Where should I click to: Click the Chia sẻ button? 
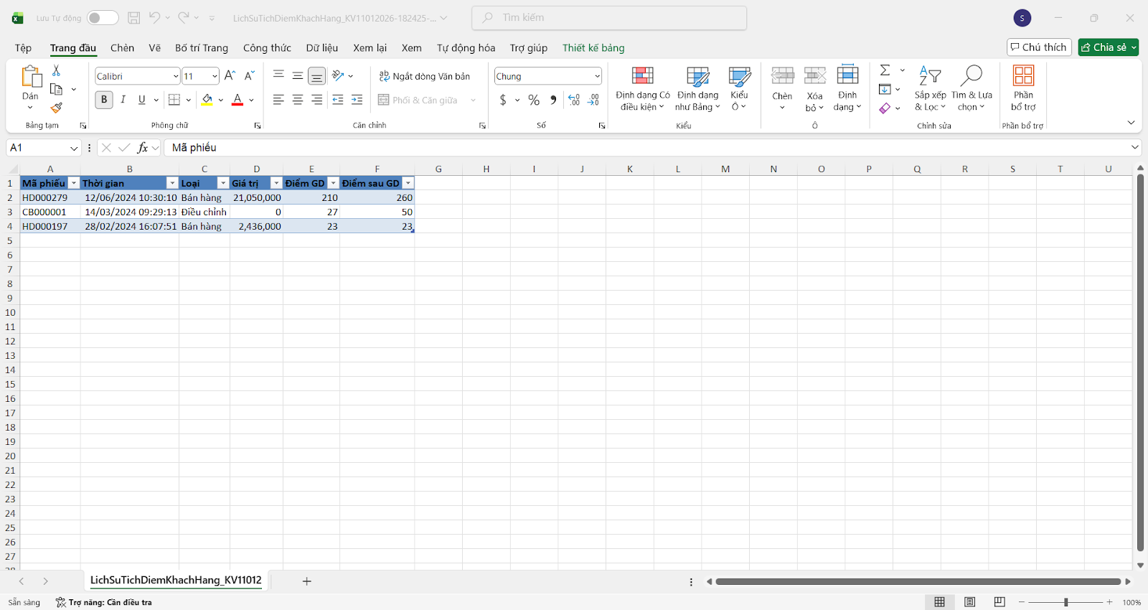(1104, 47)
